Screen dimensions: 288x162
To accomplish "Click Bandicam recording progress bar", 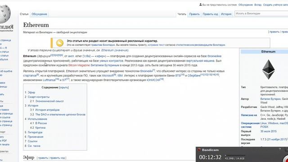I will pyautogui.click(x=235, y=155).
